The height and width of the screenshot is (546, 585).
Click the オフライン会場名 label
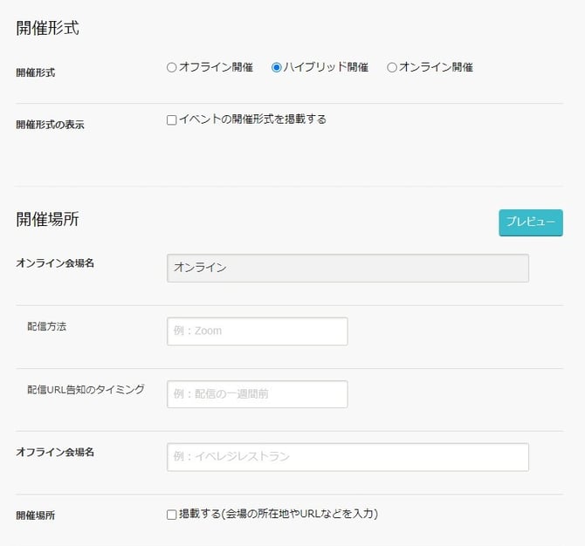55,452
